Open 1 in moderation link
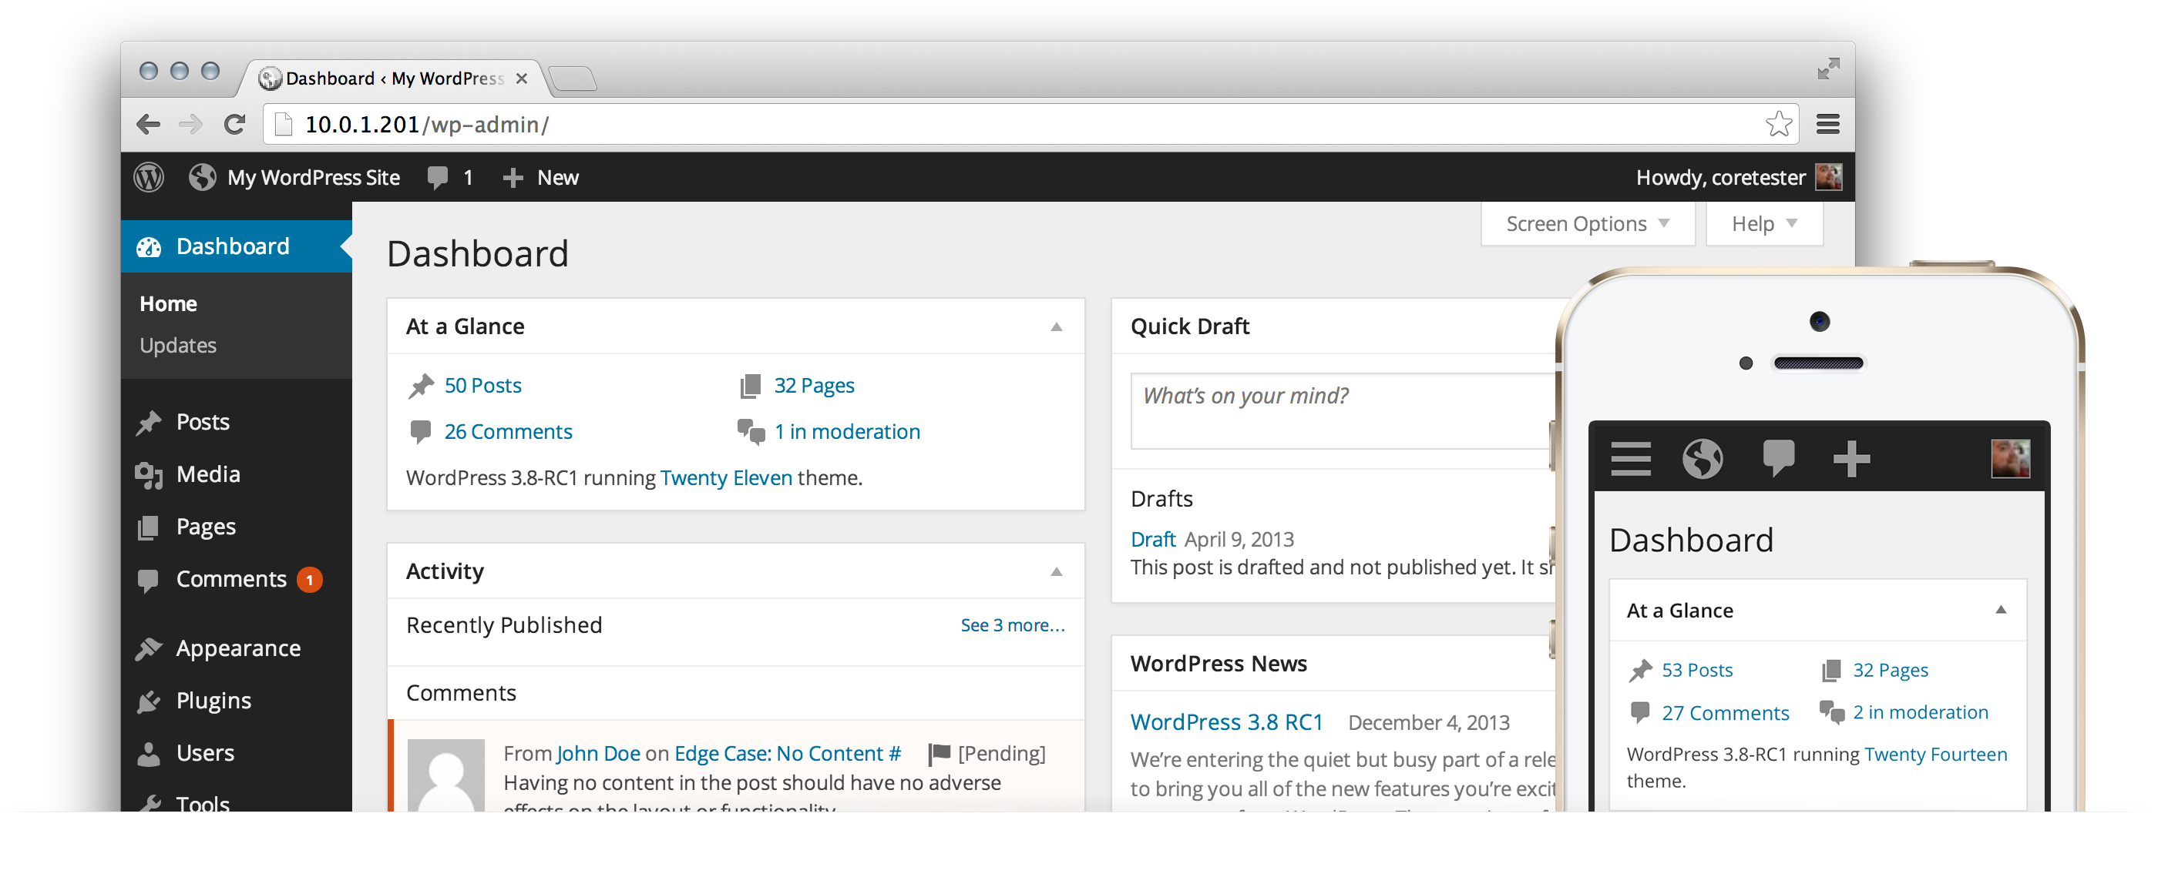 (x=846, y=432)
